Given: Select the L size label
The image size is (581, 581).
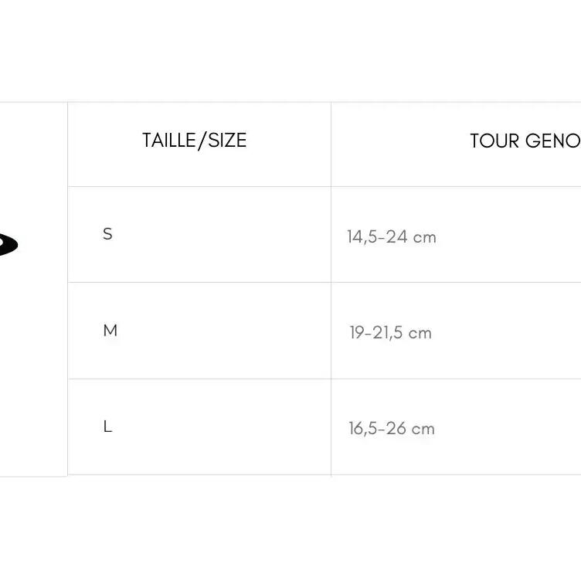Looking at the screenshot, I should pos(107,426).
